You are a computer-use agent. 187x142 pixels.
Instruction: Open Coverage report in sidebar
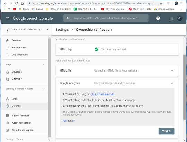click(x=17, y=72)
